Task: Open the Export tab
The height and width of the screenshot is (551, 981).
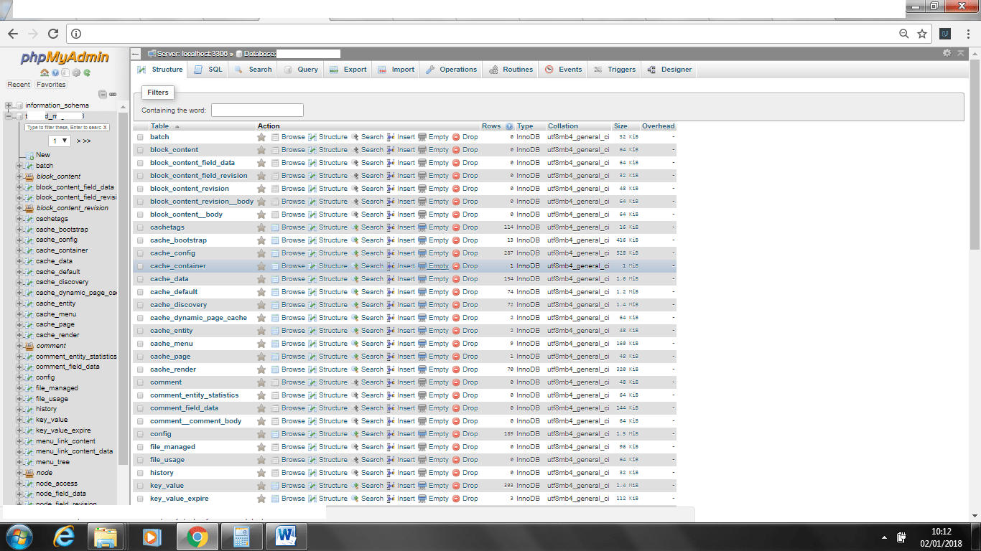Action: pyautogui.click(x=348, y=70)
